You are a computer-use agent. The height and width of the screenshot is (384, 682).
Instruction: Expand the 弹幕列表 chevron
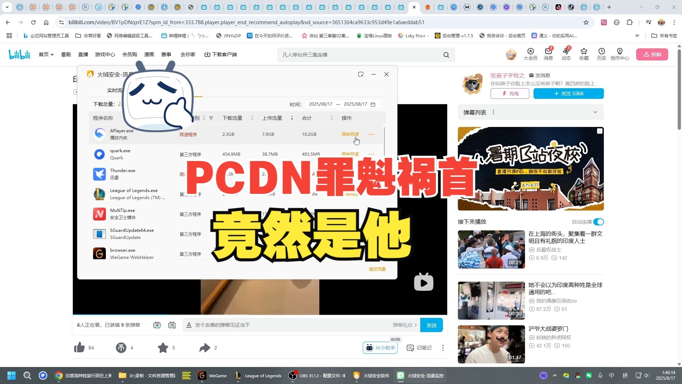(595, 112)
